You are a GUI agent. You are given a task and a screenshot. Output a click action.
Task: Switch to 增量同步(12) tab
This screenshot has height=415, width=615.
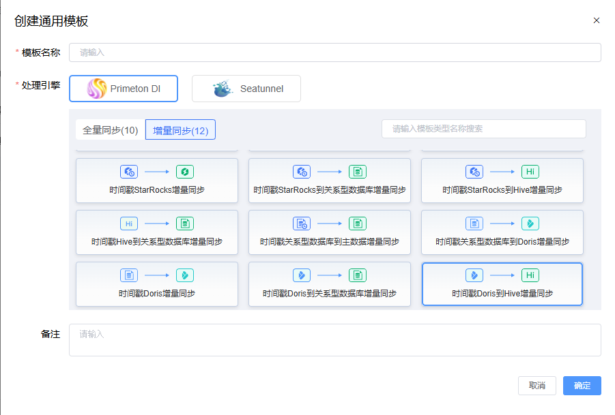180,130
